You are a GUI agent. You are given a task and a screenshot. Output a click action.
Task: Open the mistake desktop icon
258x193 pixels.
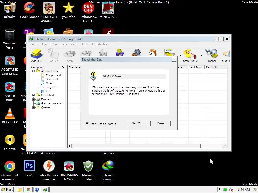10,10
